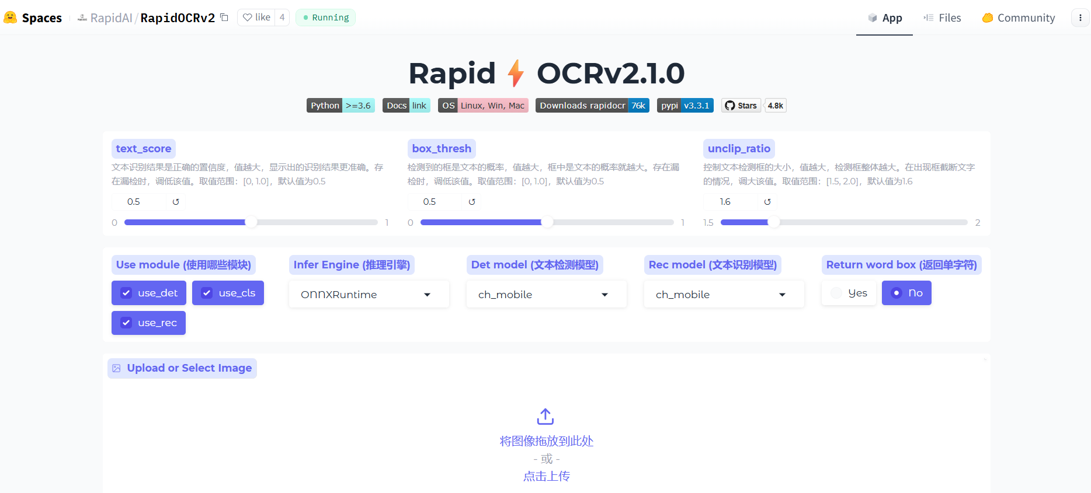The image size is (1091, 493).
Task: Select No for Return word box
Action: pyautogui.click(x=906, y=293)
